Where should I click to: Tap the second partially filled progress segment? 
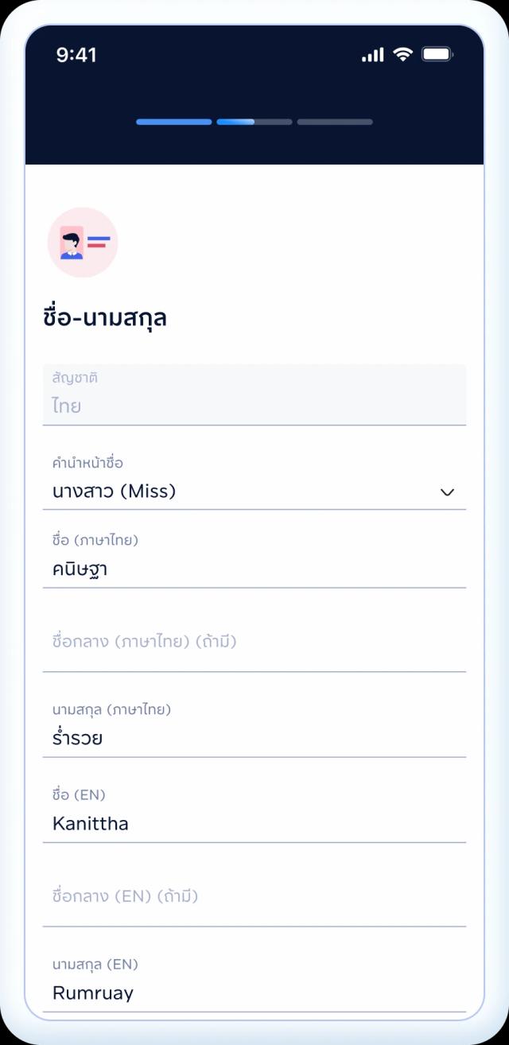coord(254,122)
